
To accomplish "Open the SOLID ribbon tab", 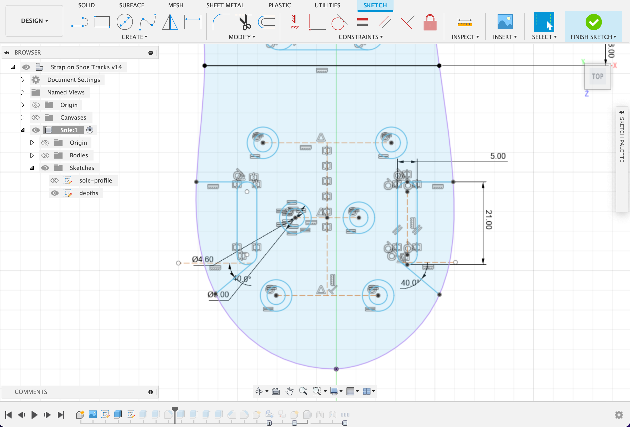I will click(x=86, y=5).
